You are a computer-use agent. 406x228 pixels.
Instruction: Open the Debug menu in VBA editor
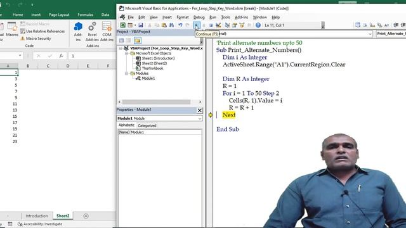coord(199,17)
